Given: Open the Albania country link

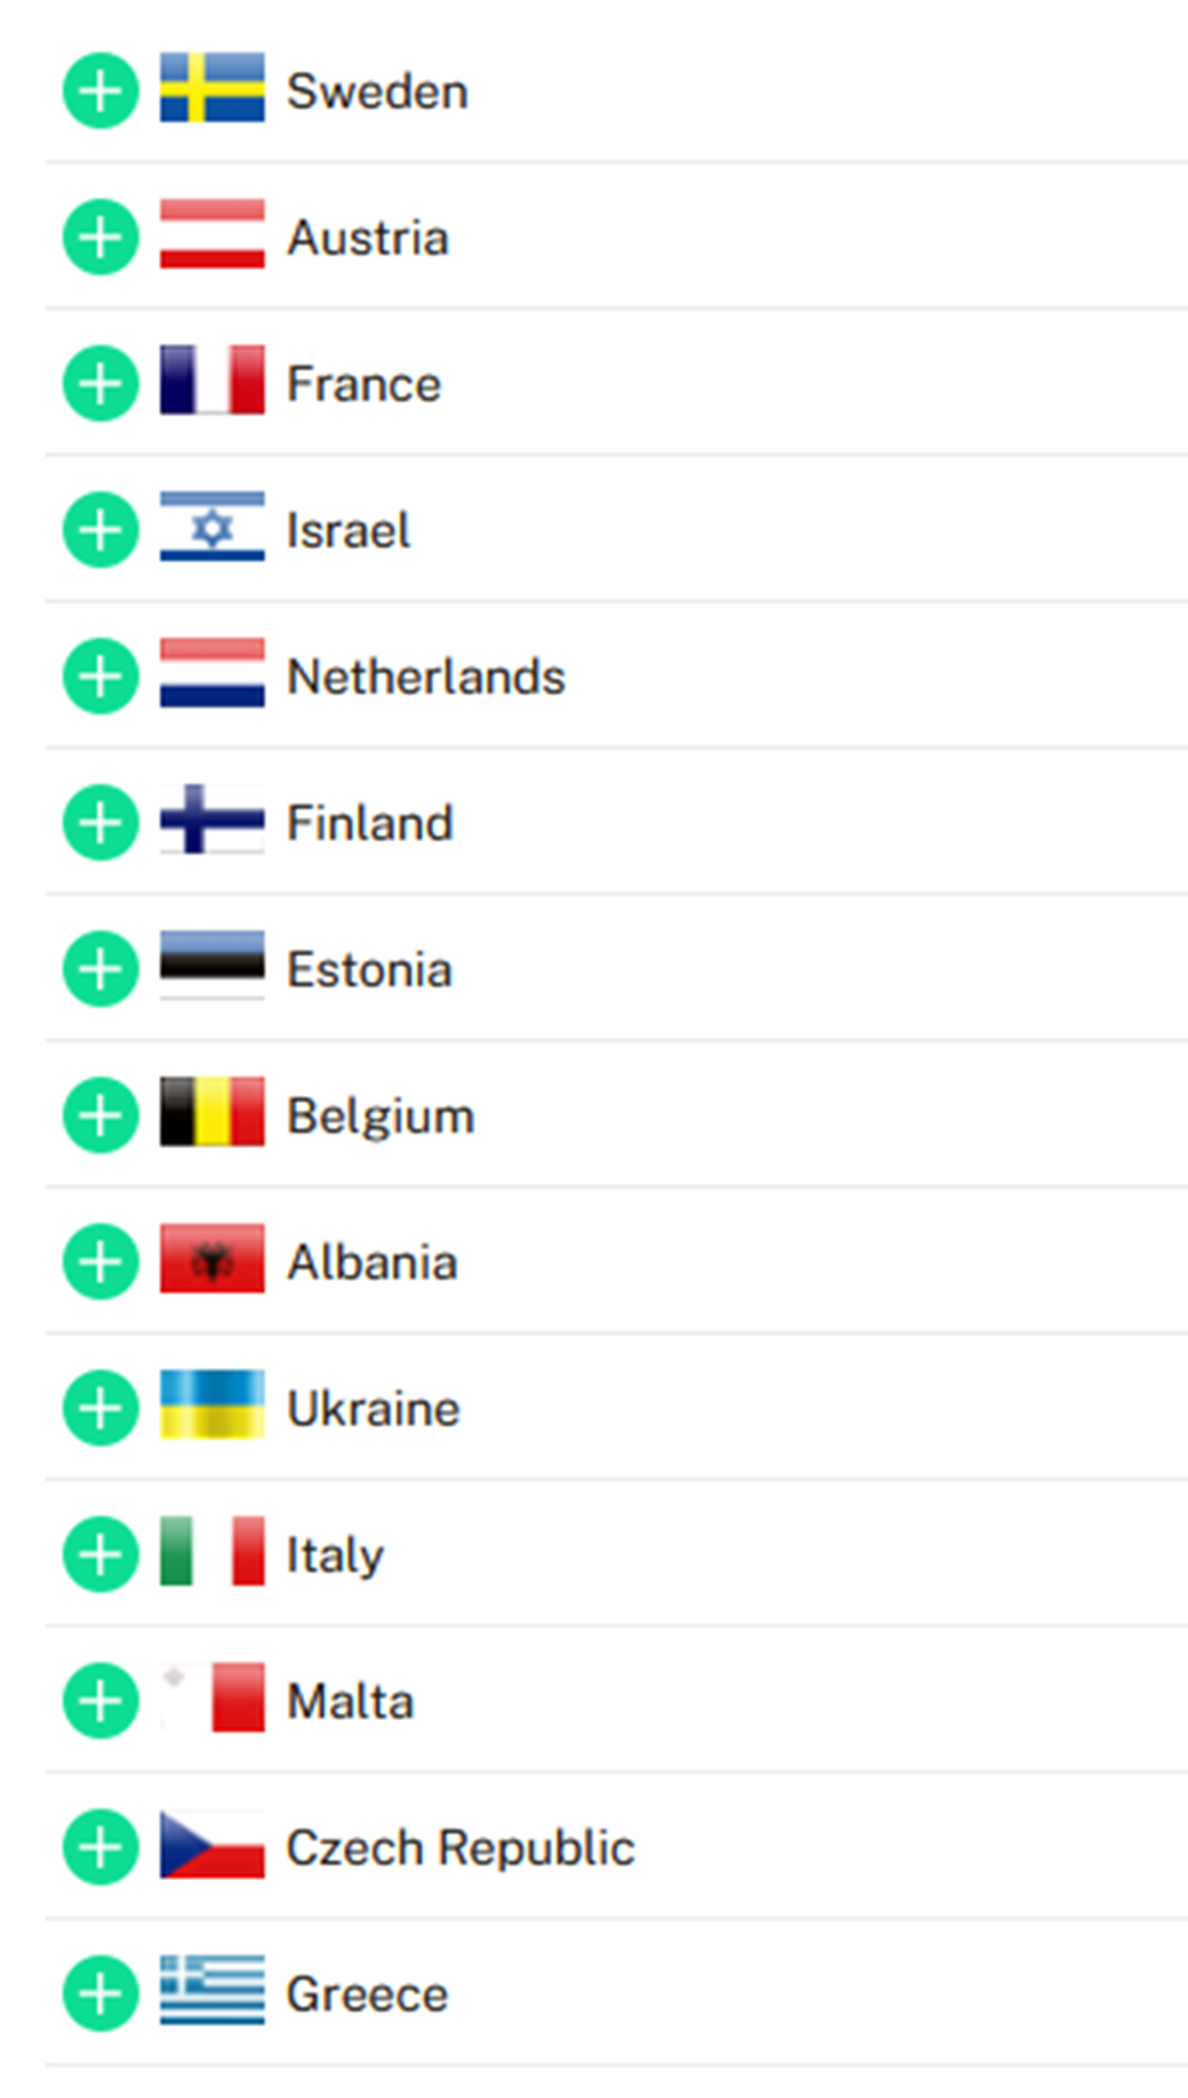Looking at the screenshot, I should pos(372,1263).
